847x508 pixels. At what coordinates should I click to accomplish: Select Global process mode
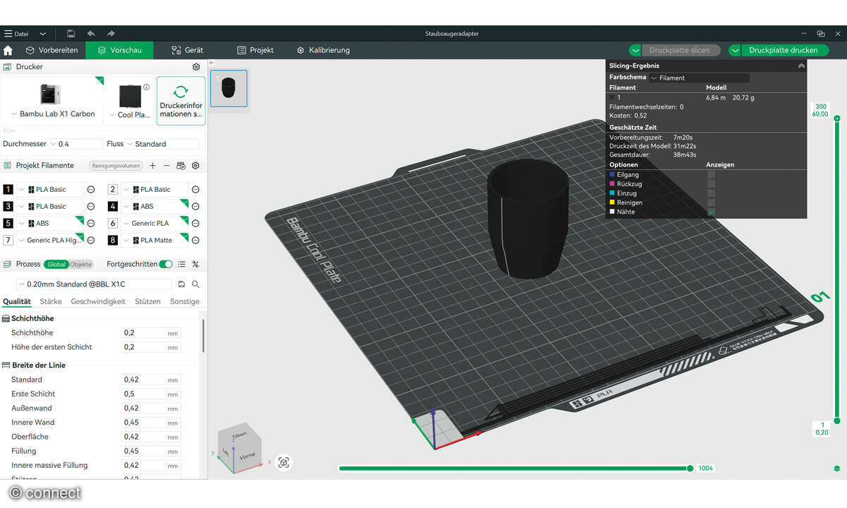tap(56, 264)
